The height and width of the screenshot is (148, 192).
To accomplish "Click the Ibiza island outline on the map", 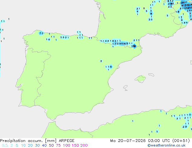I will [125, 87].
